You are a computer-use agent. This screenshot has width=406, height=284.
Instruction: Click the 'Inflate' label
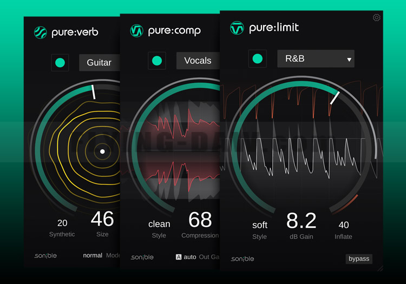pos(343,237)
